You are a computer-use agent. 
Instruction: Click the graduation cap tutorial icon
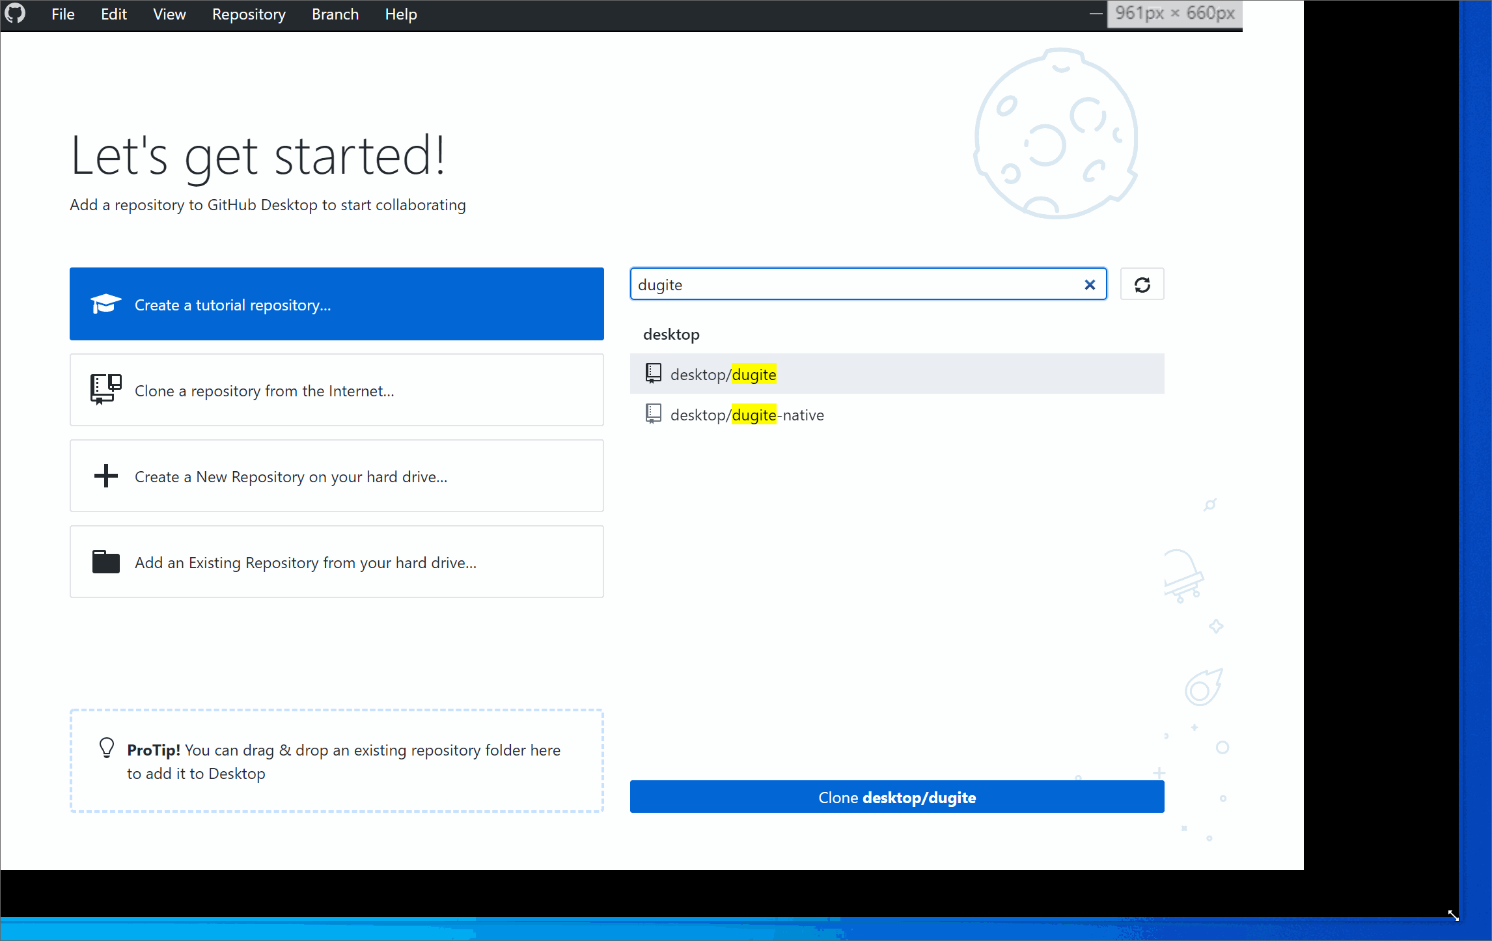click(x=105, y=303)
